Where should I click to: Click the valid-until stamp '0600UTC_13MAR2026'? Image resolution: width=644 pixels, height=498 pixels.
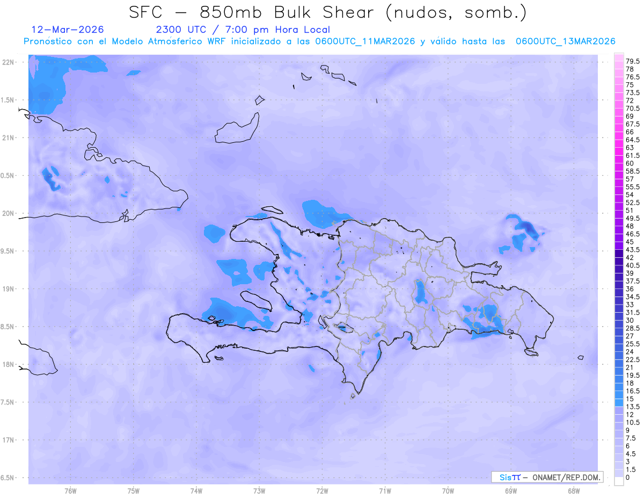click(x=565, y=41)
